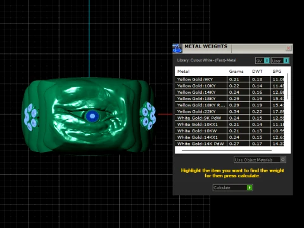Image resolution: width=304 pixels, height=228 pixels.
Task: Click the right gemstone cluster on ring
Action: 148,116
